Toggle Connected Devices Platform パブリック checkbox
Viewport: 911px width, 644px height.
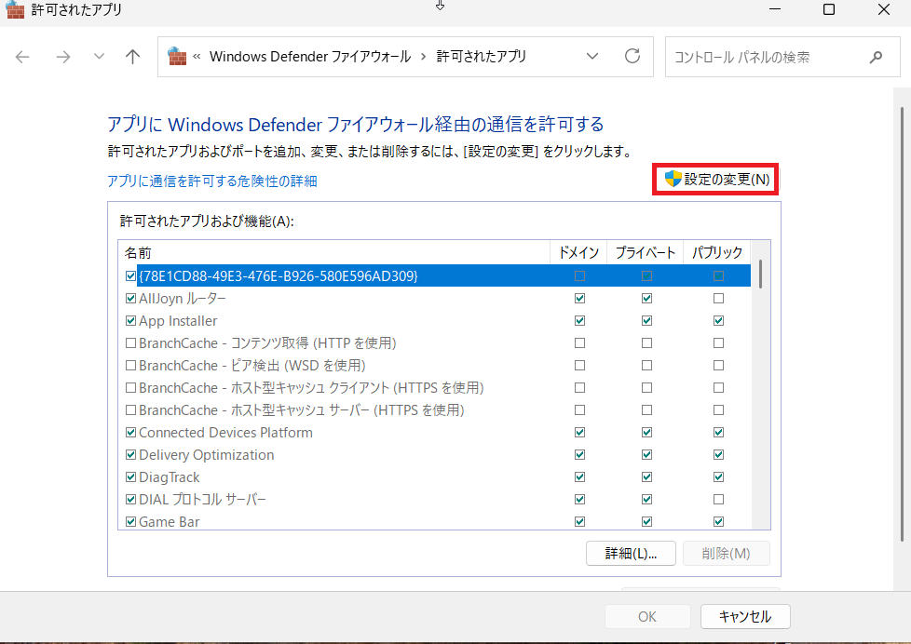pyautogui.click(x=719, y=433)
